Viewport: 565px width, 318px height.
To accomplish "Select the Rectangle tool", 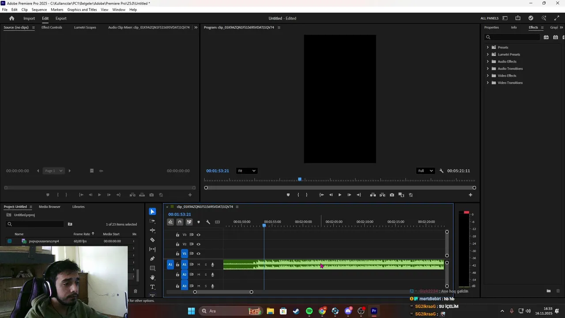I will (152, 268).
